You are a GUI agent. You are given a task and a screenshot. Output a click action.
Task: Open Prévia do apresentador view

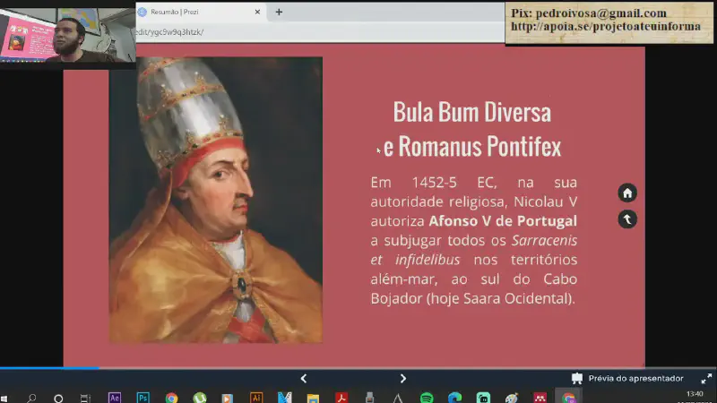(x=626, y=378)
